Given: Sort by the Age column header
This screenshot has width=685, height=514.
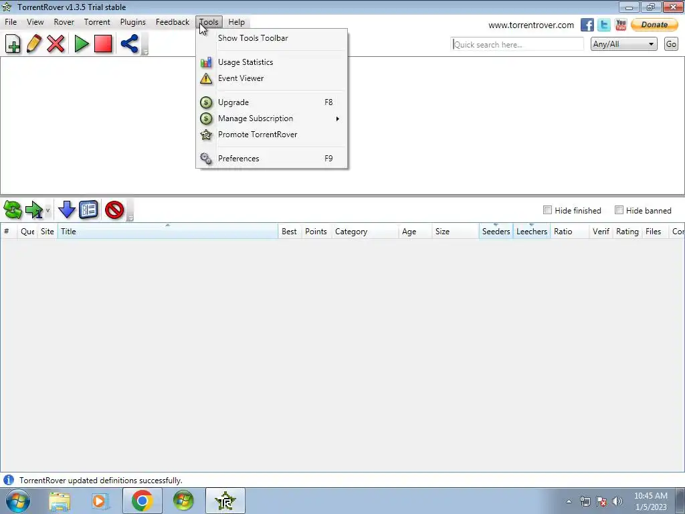Looking at the screenshot, I should (x=415, y=231).
